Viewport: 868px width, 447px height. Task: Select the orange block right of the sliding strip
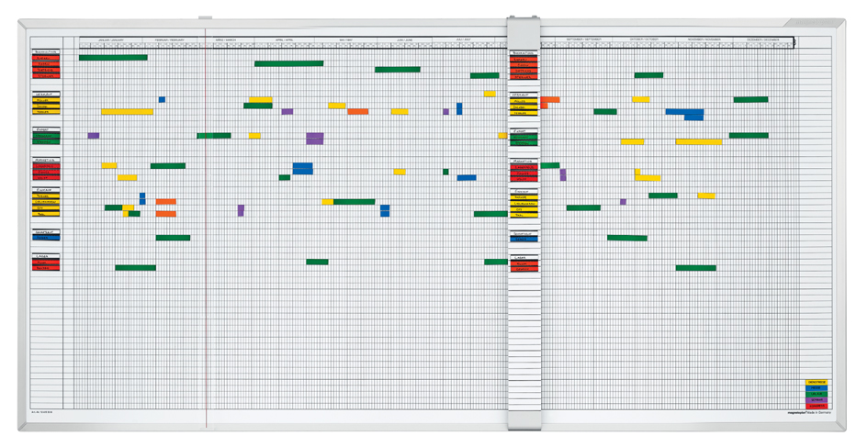(549, 100)
